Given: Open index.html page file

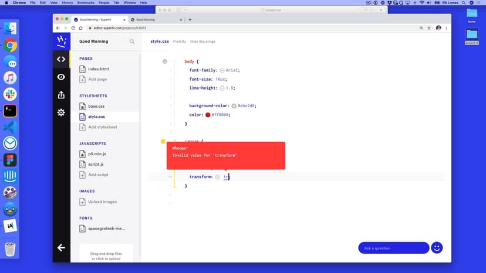Looking at the screenshot, I should (x=98, y=69).
